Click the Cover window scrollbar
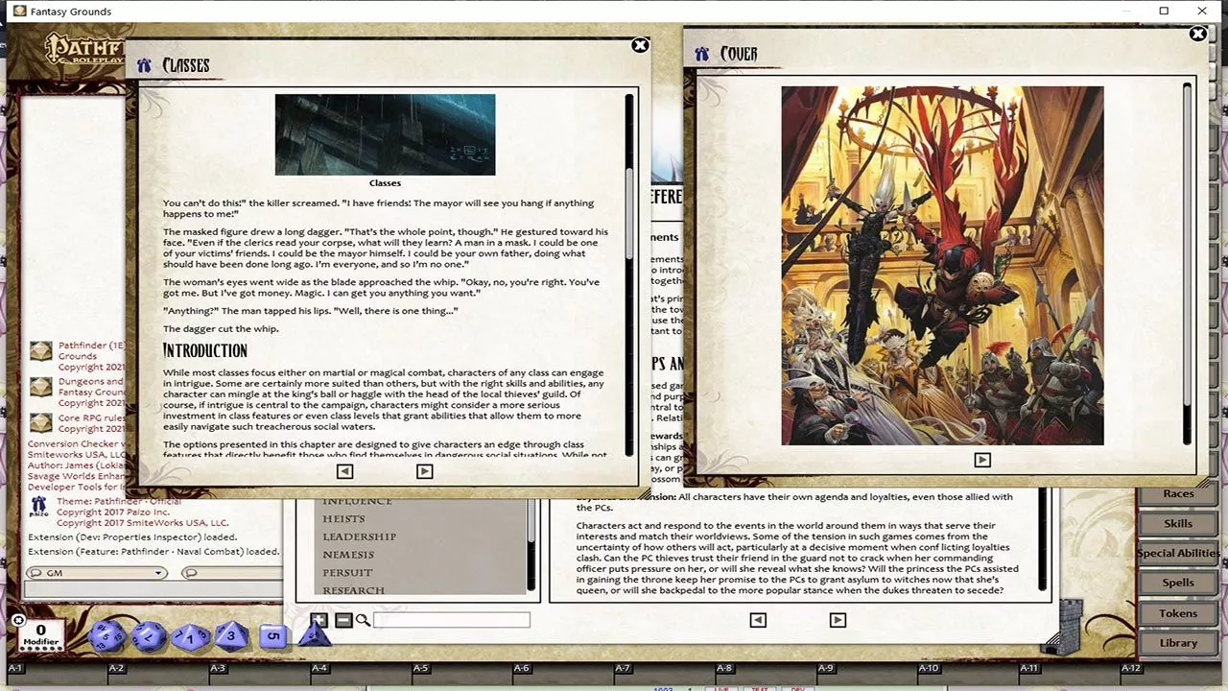The height and width of the screenshot is (691, 1228). click(1187, 264)
